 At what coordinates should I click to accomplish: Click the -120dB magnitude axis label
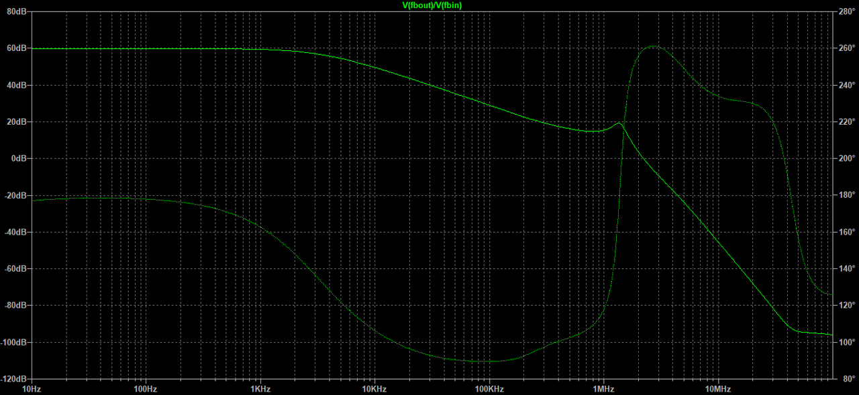(x=13, y=379)
